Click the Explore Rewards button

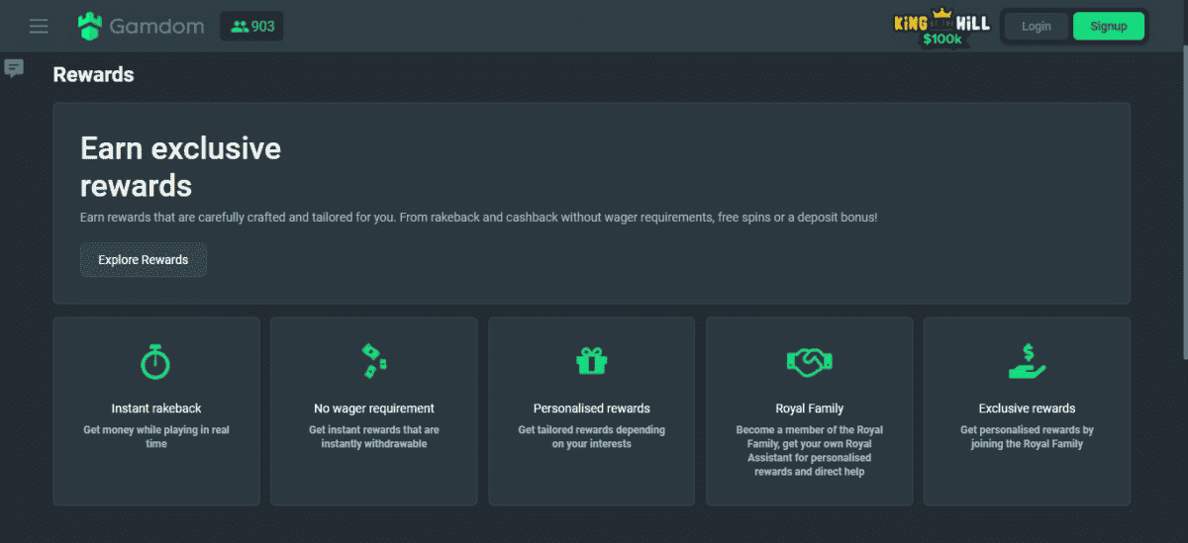(x=144, y=260)
